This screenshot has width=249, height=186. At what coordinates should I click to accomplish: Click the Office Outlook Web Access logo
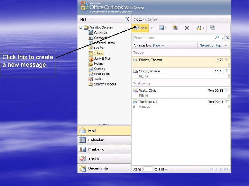tap(112, 7)
